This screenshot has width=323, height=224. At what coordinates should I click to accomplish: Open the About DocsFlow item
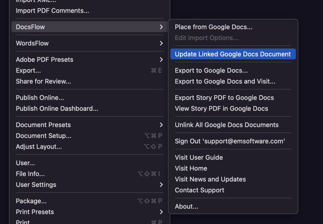tap(186, 207)
